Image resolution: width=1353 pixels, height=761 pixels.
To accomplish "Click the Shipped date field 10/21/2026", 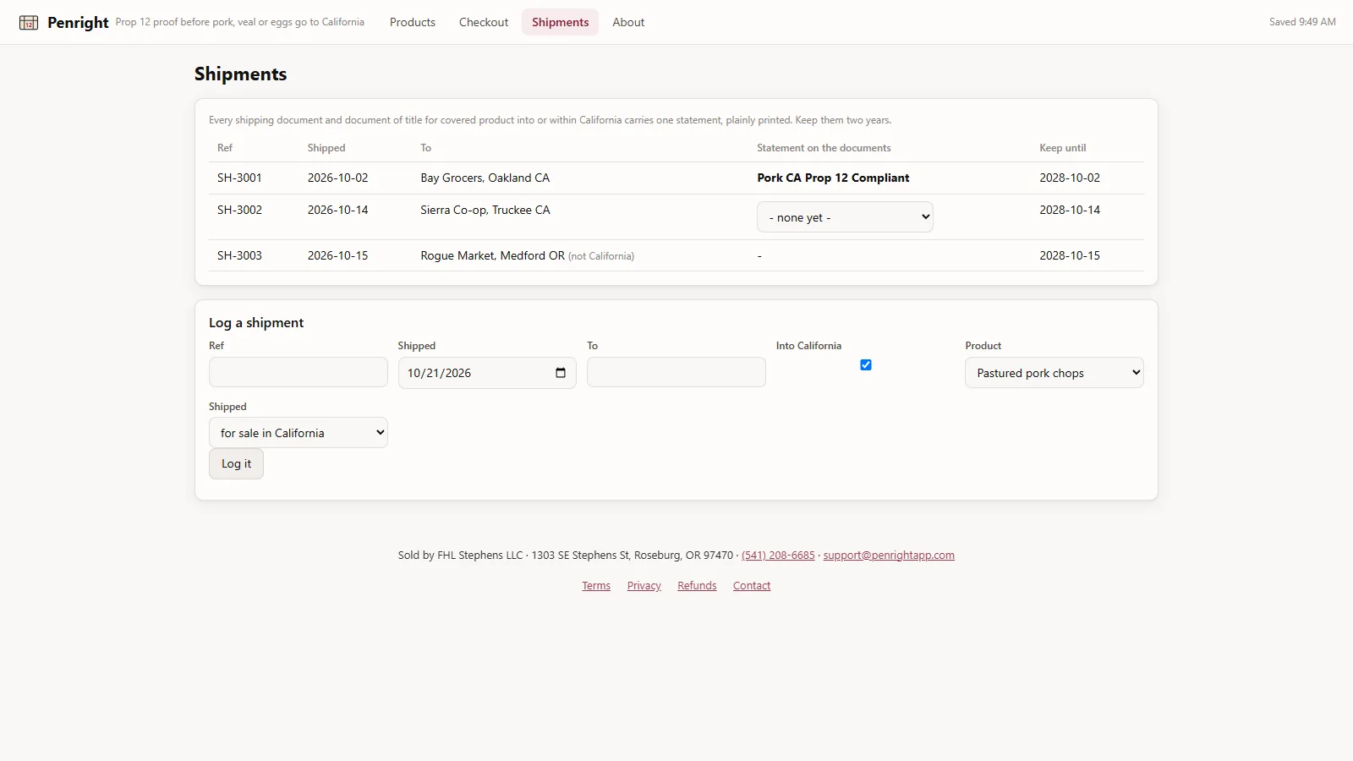I will point(487,373).
